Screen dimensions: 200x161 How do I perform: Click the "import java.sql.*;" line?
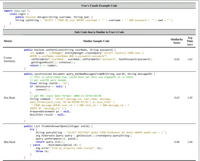tap(17, 11)
